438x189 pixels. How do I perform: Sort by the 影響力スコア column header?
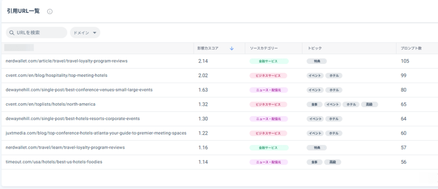(x=208, y=48)
